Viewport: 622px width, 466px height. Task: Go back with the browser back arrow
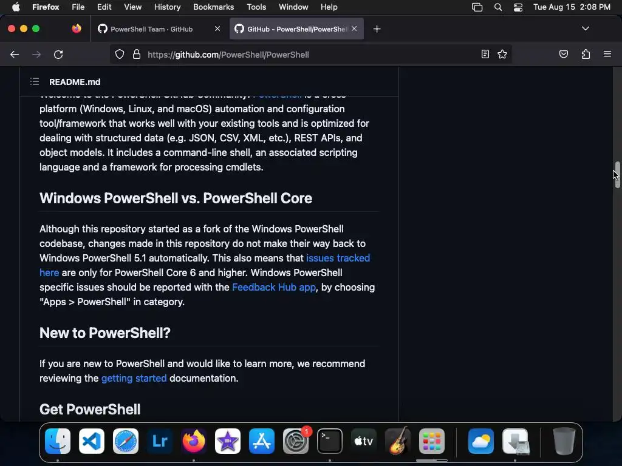pyautogui.click(x=15, y=55)
